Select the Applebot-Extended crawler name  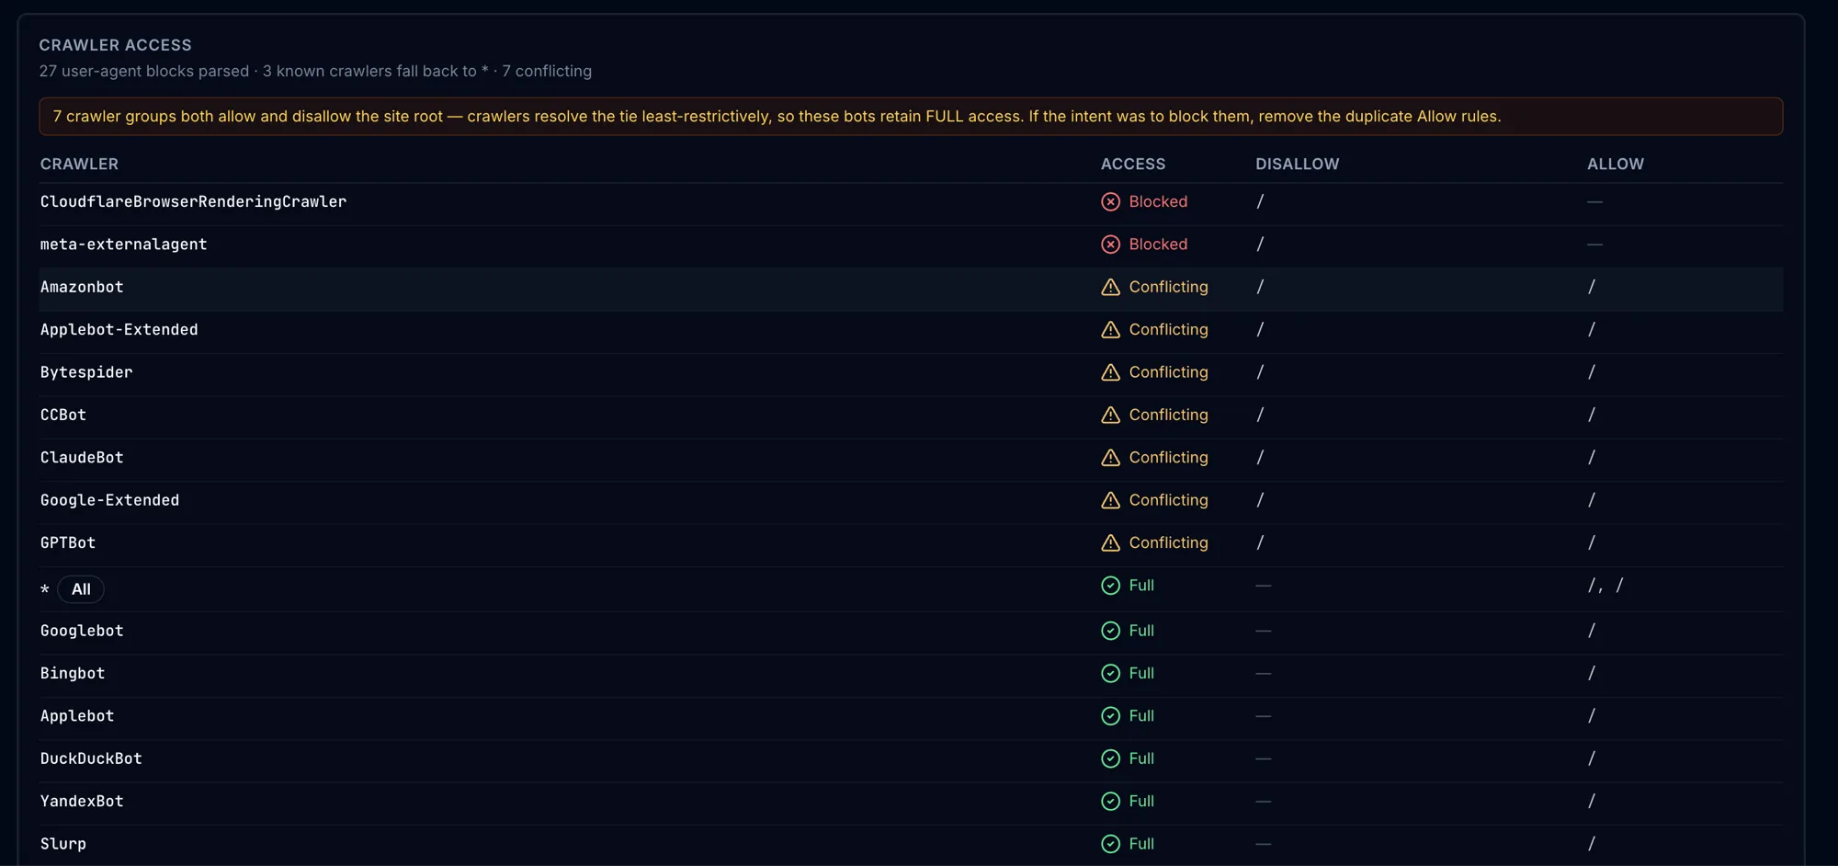(119, 329)
